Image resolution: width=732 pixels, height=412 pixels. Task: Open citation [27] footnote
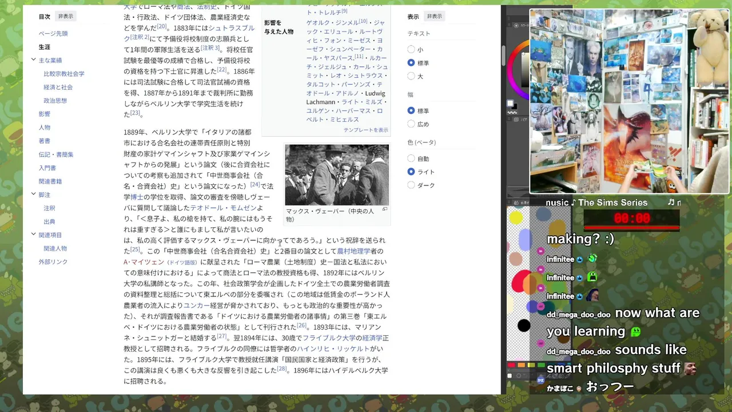pos(222,336)
